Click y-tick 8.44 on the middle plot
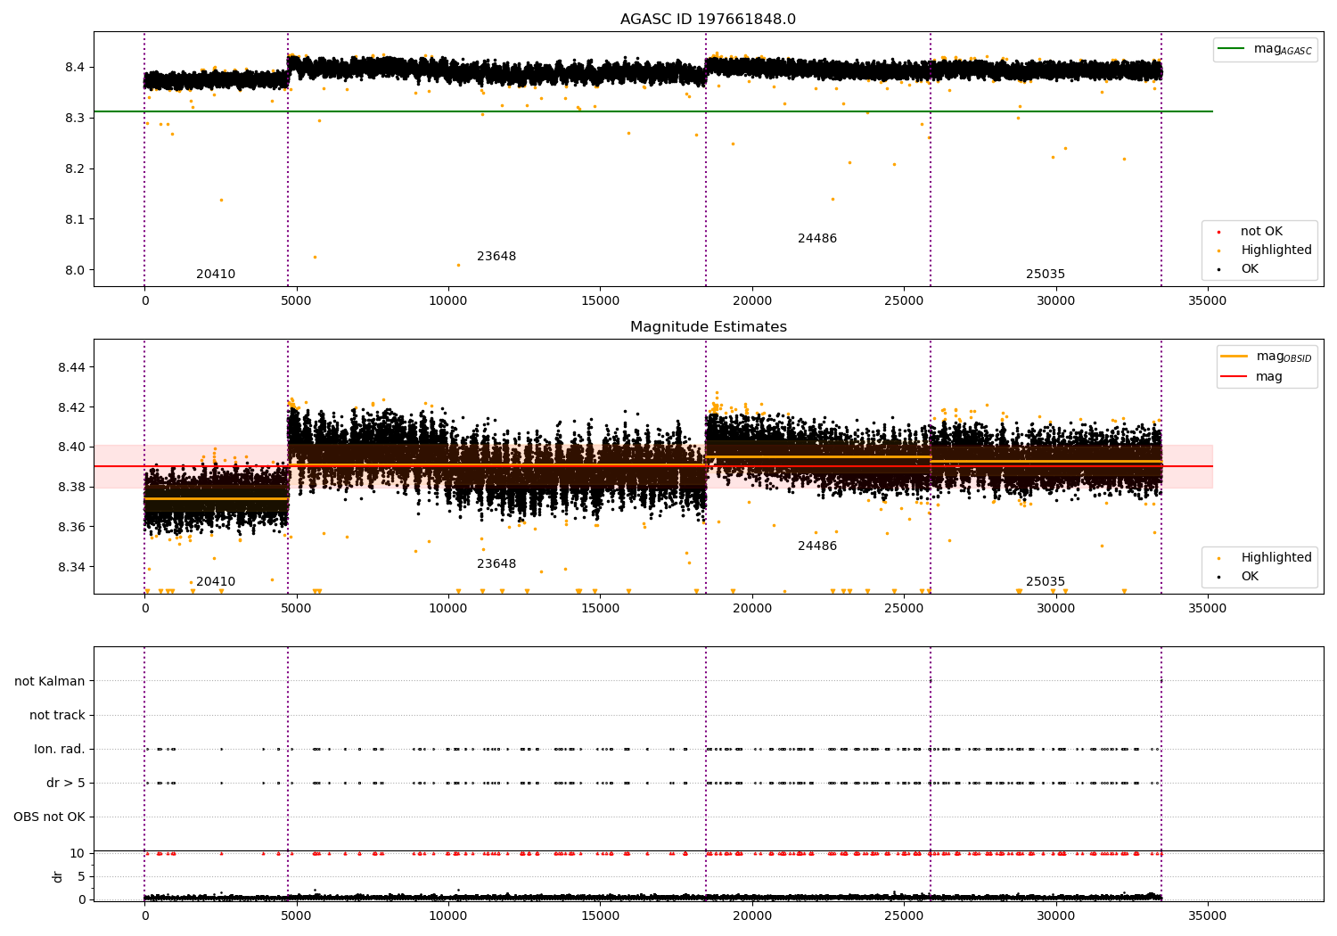Screen dimensions: 1337x936 point(70,367)
